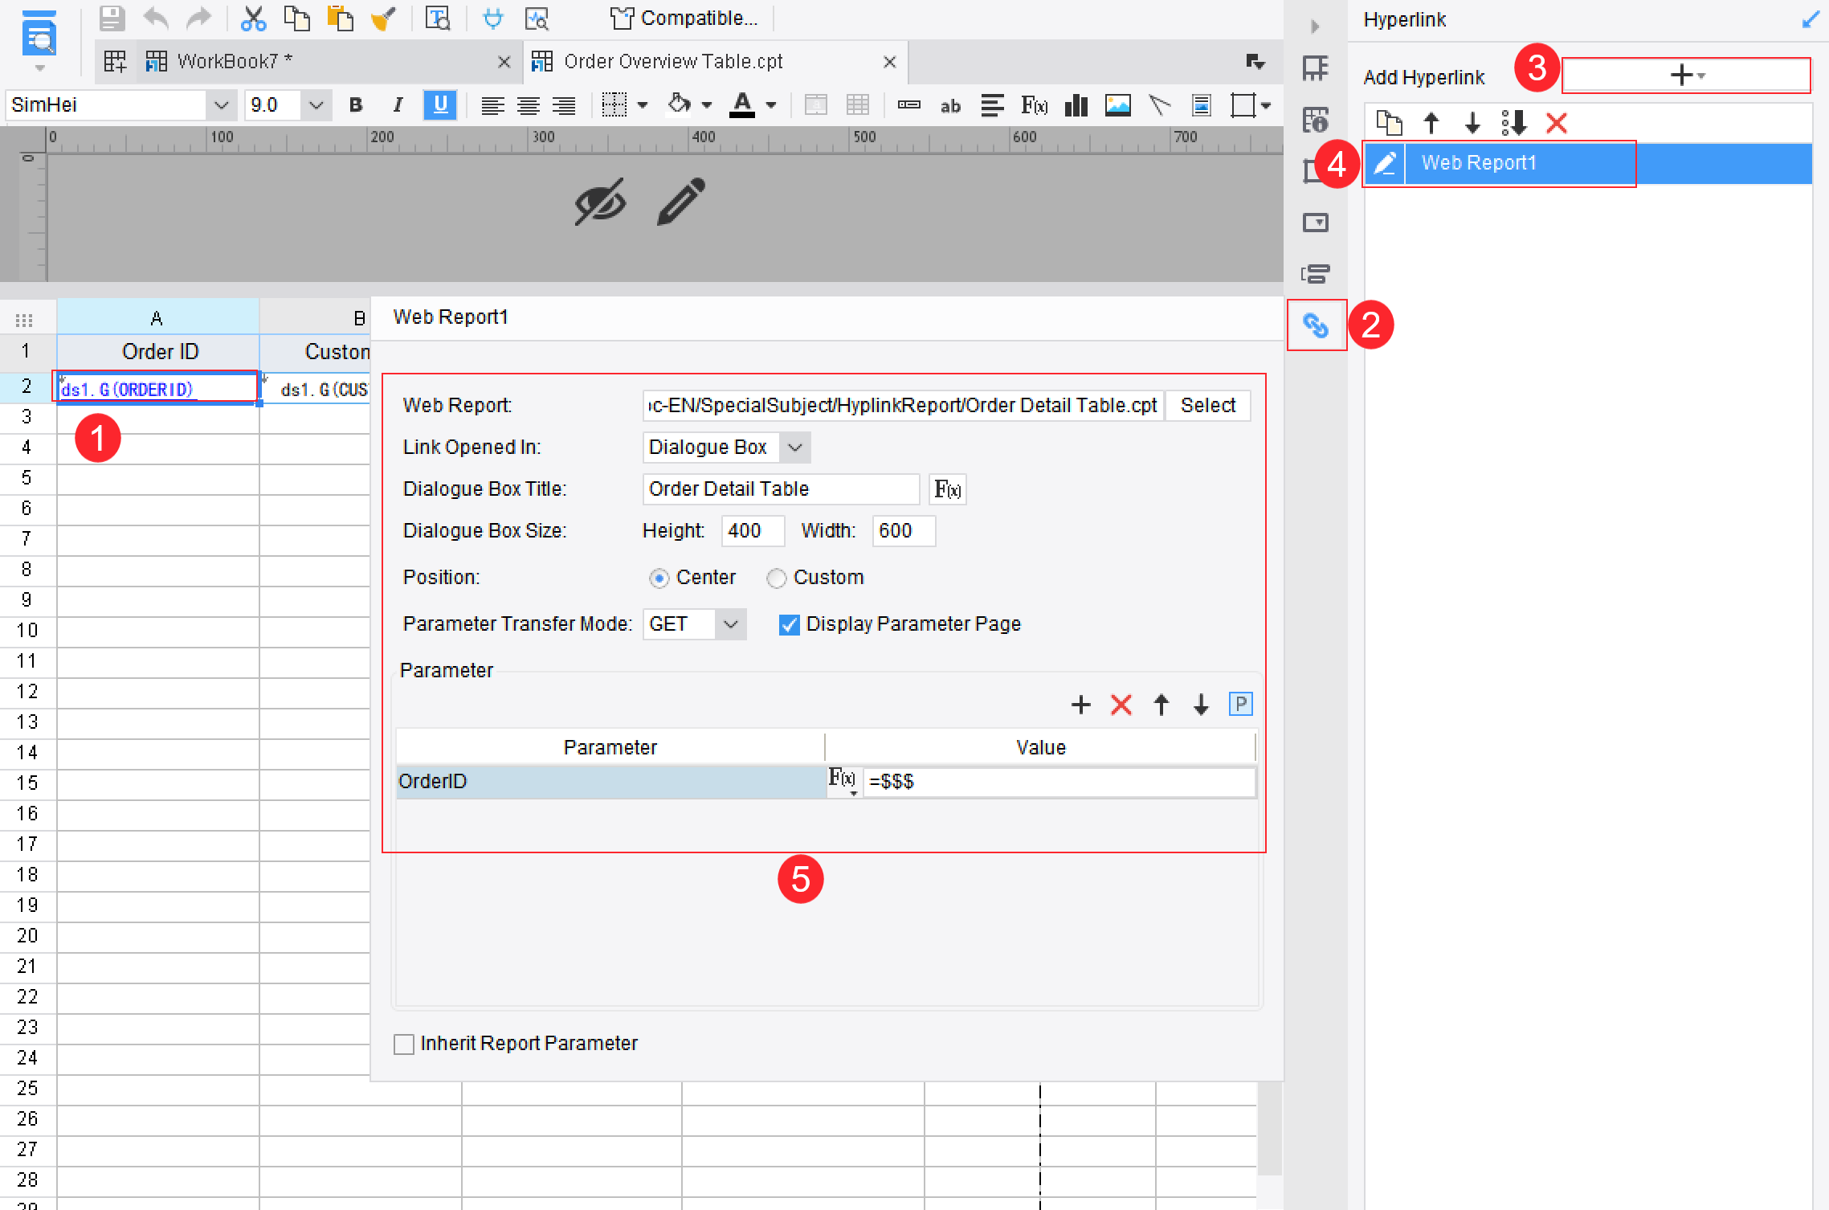Add parameter with plus icon
Image resolution: width=1829 pixels, height=1210 pixels.
click(x=1081, y=705)
